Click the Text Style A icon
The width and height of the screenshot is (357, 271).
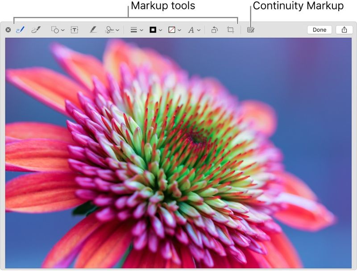191,30
